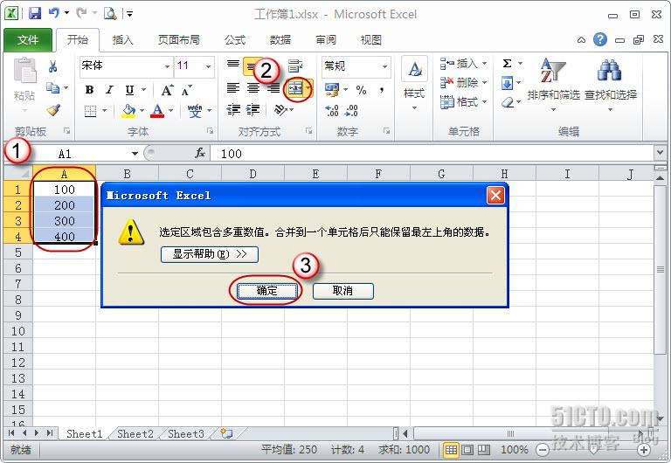The image size is (671, 463).
Task: Click the Save icon in quick access toolbar
Action: coord(35,14)
